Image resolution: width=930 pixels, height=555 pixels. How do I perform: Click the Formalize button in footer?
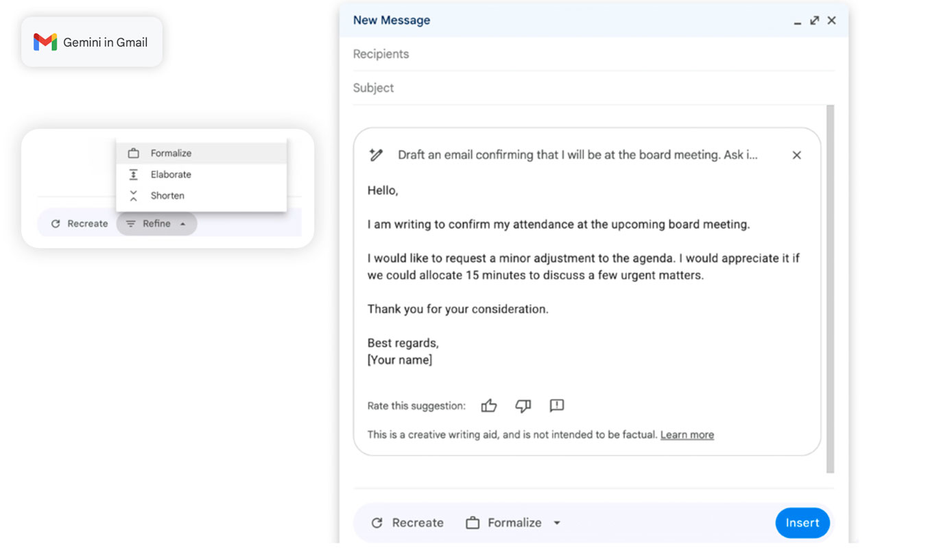coord(514,523)
